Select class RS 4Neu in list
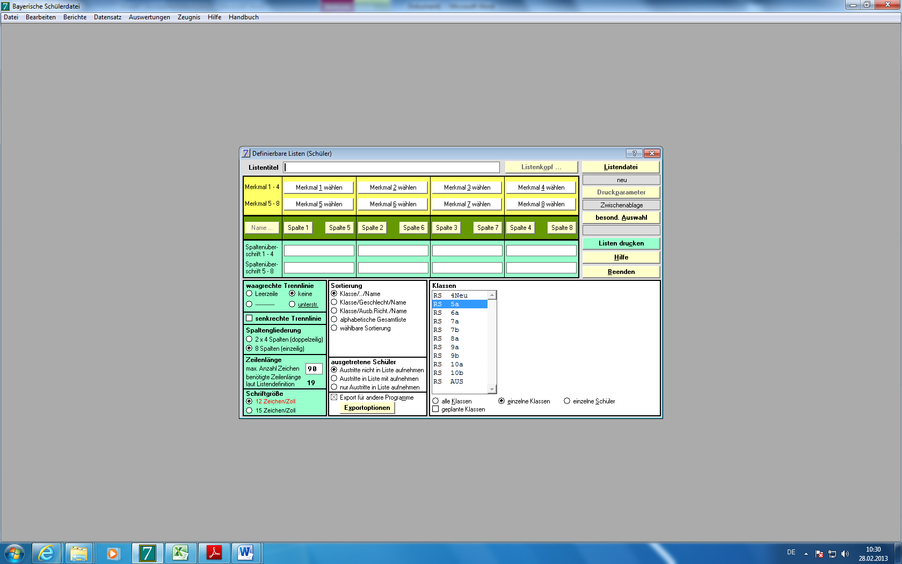 460,295
